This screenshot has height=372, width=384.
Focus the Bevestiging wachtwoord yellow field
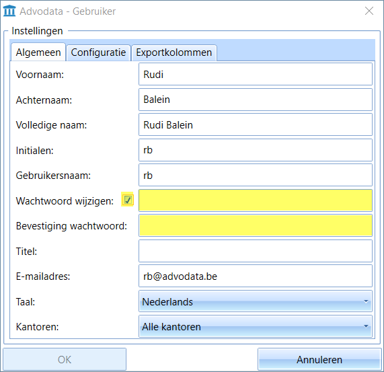pos(256,225)
